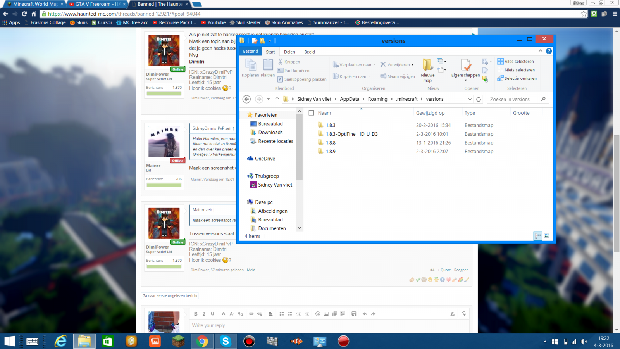Toggle unordered list in reply editor
The width and height of the screenshot is (620, 349).
coord(282,314)
